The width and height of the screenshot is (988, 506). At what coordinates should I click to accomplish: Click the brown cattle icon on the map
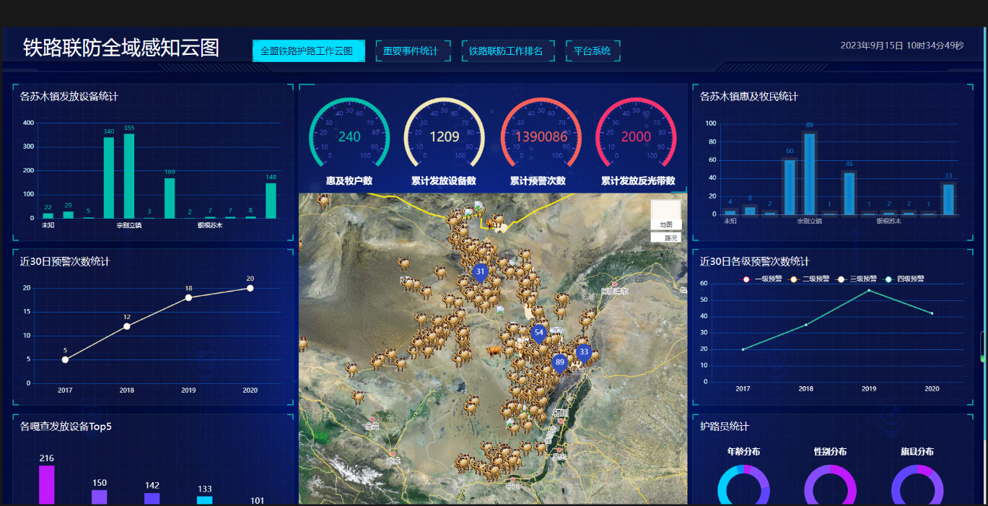pyautogui.click(x=494, y=351)
